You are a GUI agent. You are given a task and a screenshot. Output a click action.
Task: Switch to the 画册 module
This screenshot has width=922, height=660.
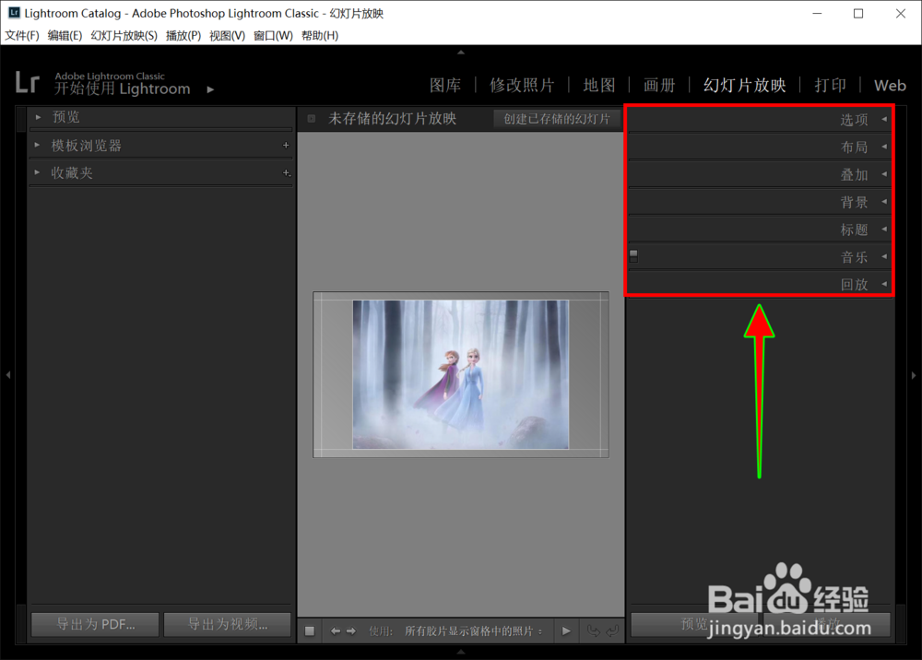click(x=659, y=85)
